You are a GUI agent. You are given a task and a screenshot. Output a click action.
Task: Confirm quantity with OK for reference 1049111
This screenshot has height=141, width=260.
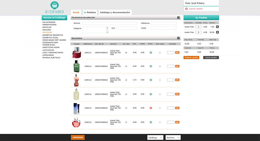(x=177, y=53)
